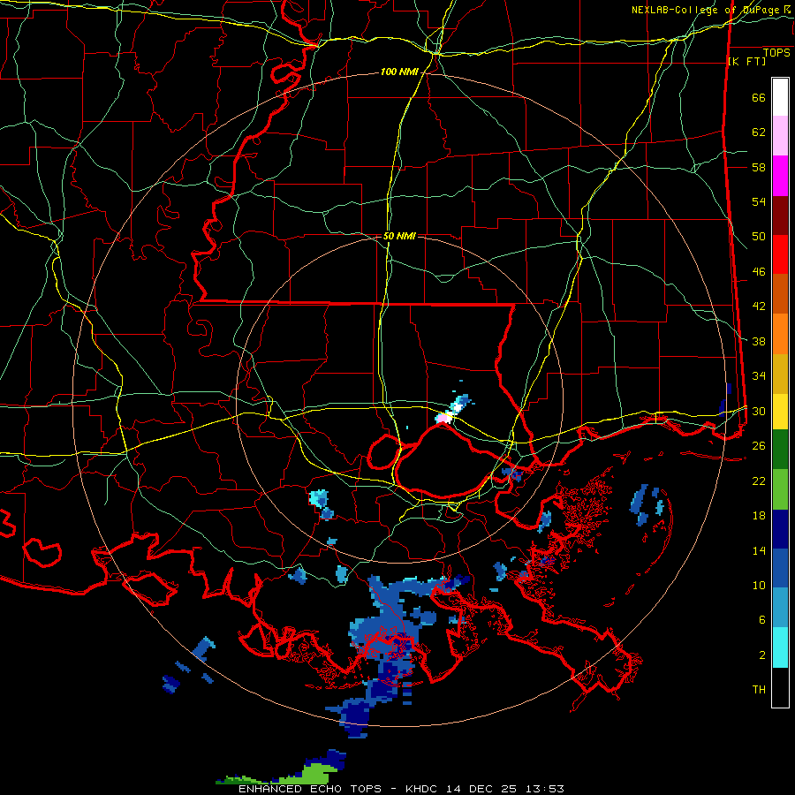Click the '6' legend value

[762, 620]
